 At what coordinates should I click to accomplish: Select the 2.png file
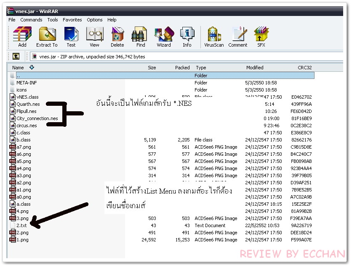coord(22,233)
